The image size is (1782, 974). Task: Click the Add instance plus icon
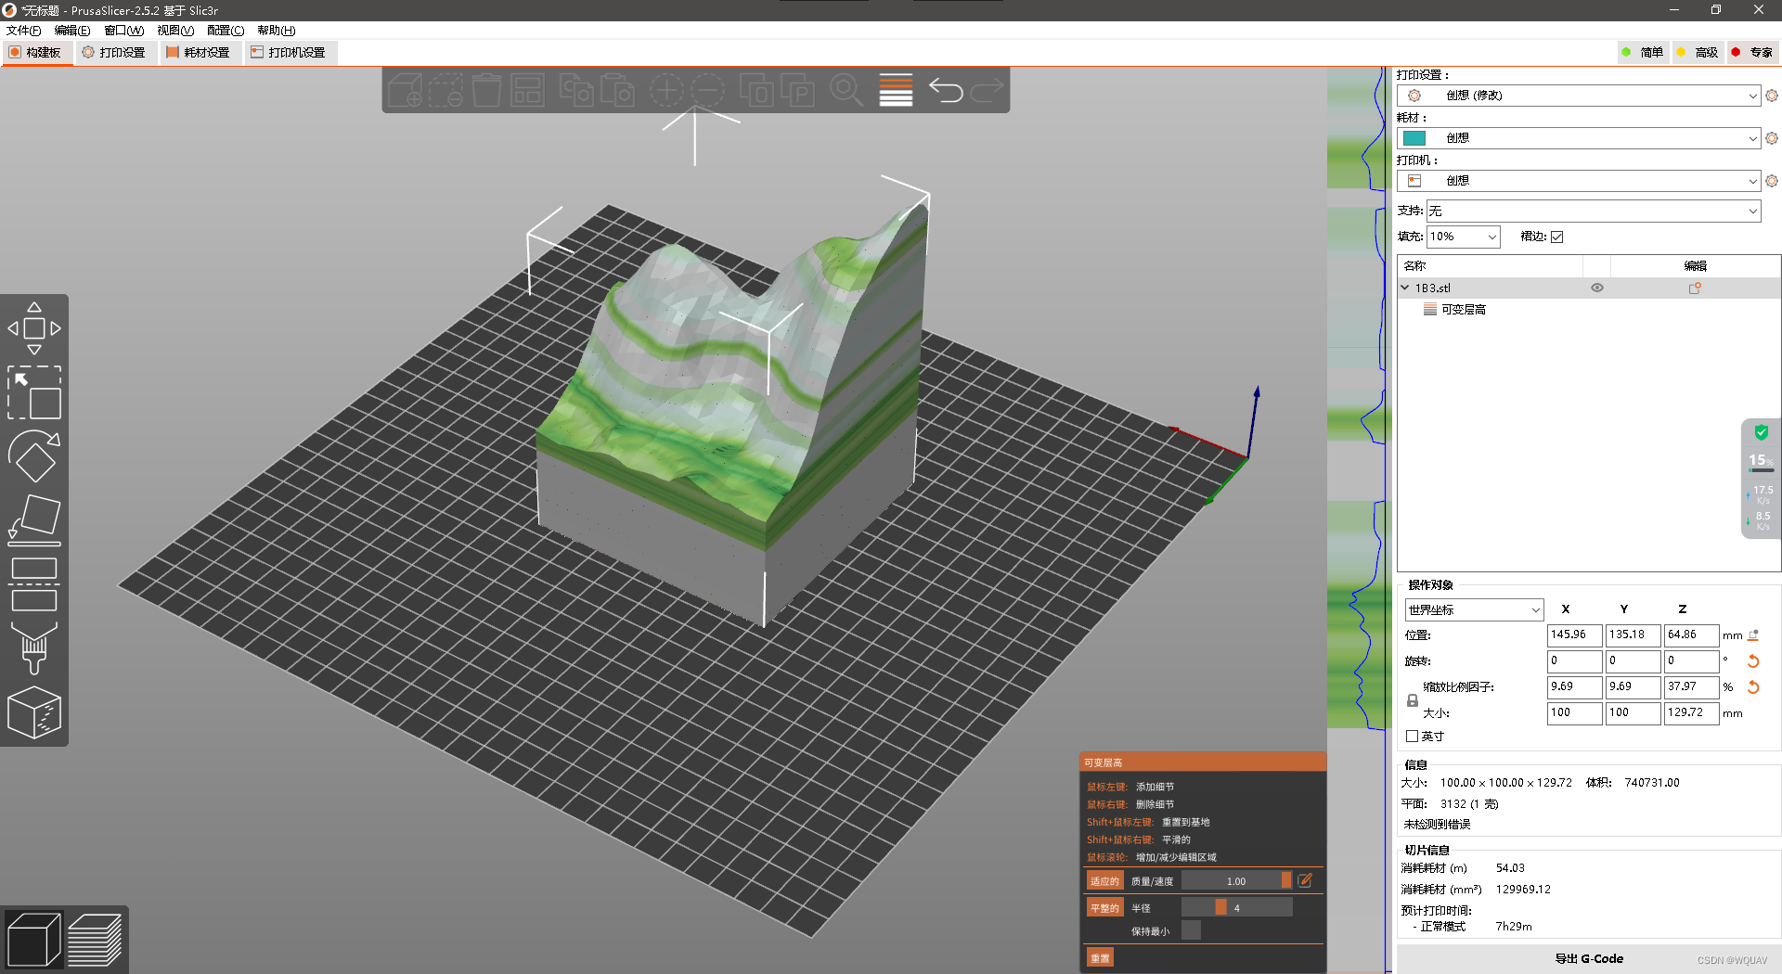point(666,90)
